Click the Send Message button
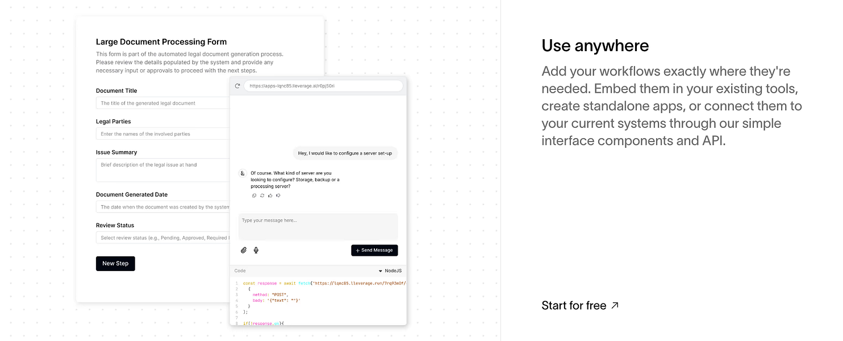The image size is (843, 341). coord(374,250)
